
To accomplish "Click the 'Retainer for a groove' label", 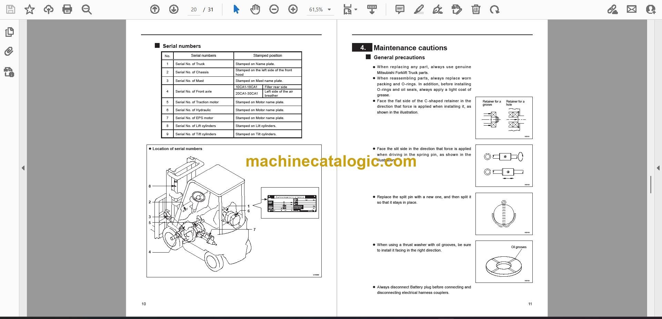I will [491, 103].
